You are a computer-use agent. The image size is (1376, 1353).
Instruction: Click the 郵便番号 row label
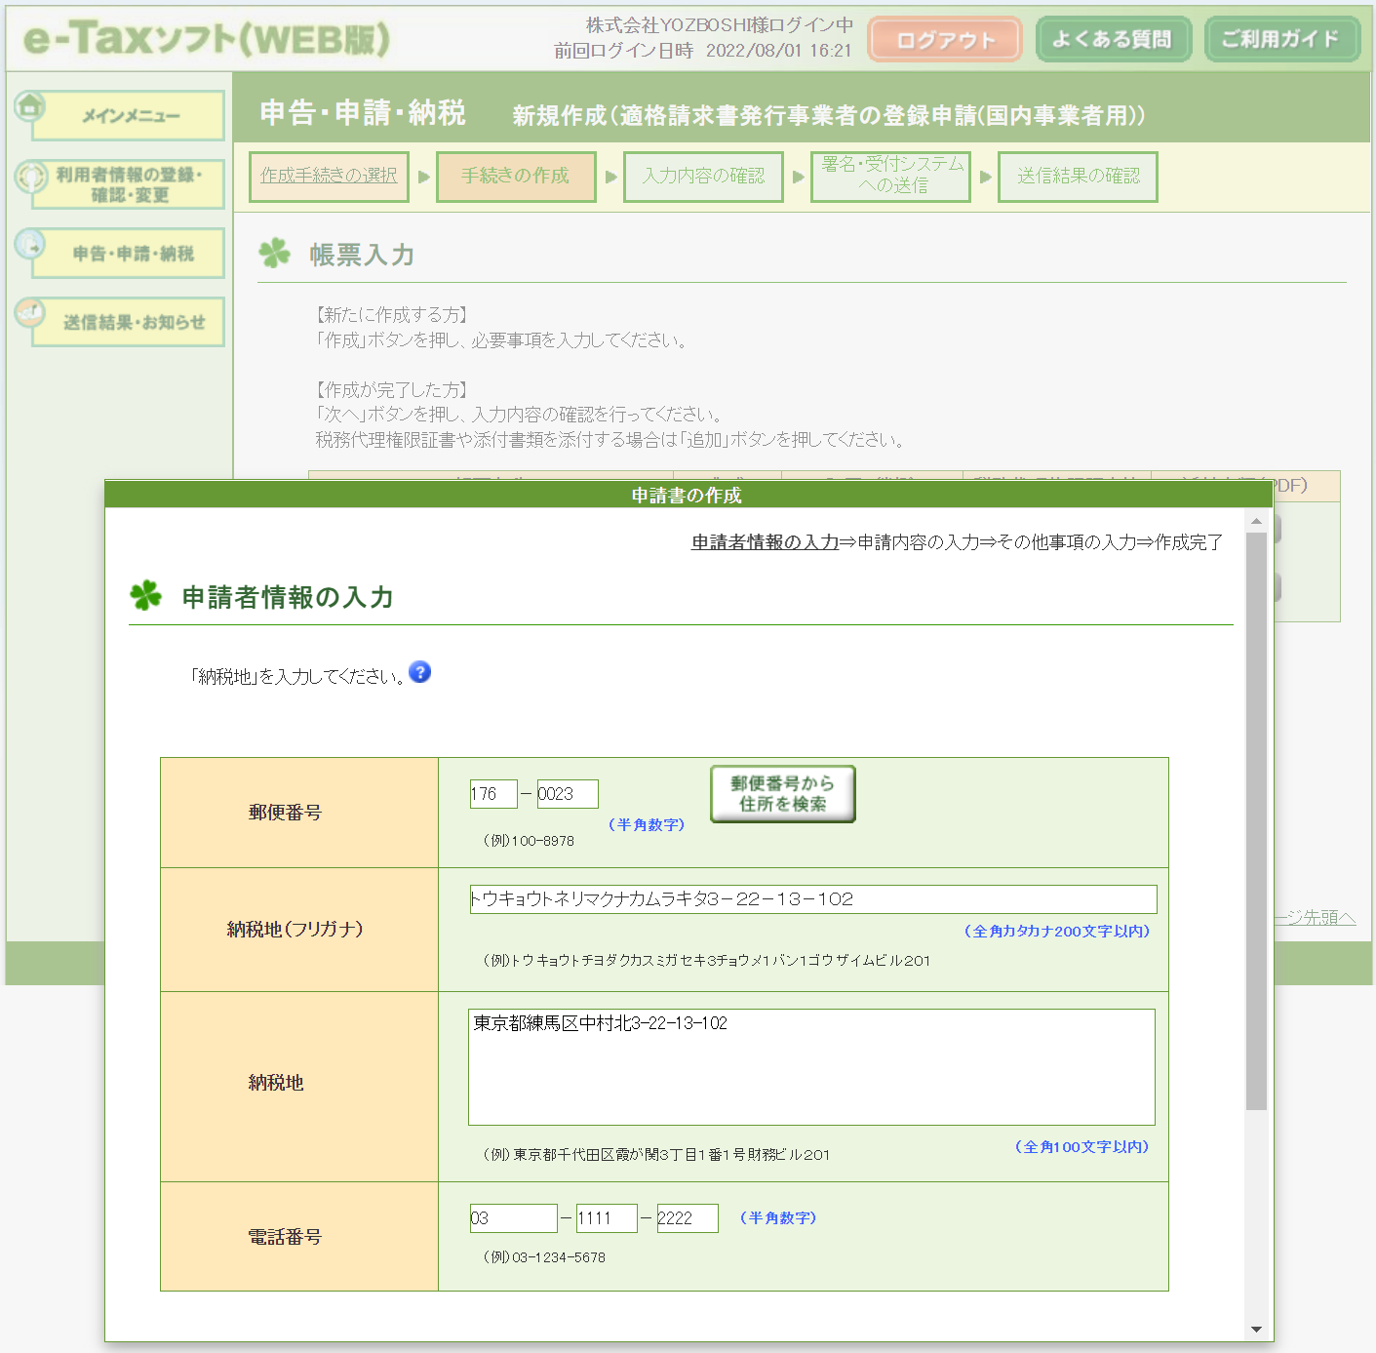coord(285,813)
